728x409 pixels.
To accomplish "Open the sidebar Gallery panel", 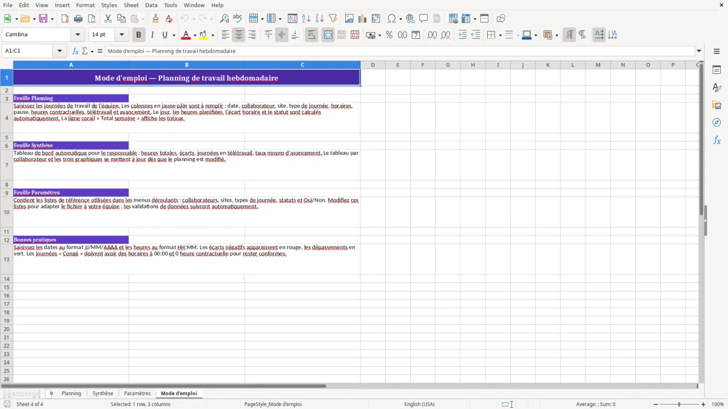I will point(716,105).
